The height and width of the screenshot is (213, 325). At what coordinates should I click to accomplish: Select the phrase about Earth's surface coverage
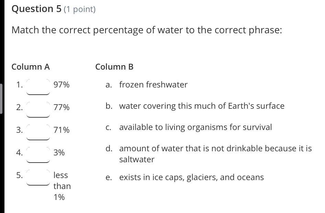click(x=202, y=106)
